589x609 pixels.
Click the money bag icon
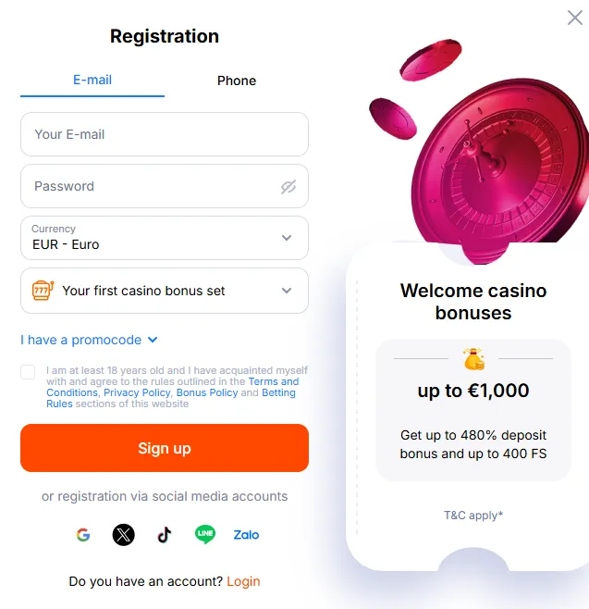tap(473, 358)
